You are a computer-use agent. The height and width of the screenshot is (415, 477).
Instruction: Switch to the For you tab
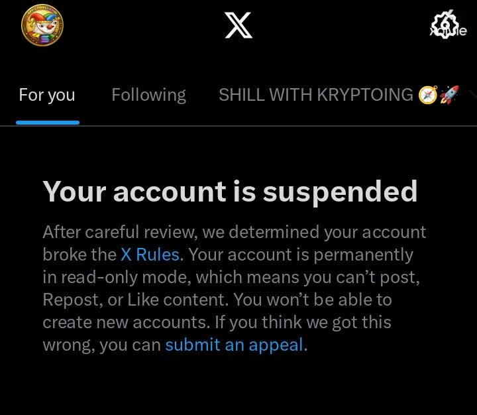47,95
